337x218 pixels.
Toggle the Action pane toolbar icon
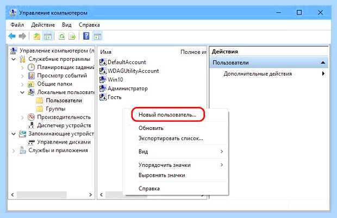(97, 36)
